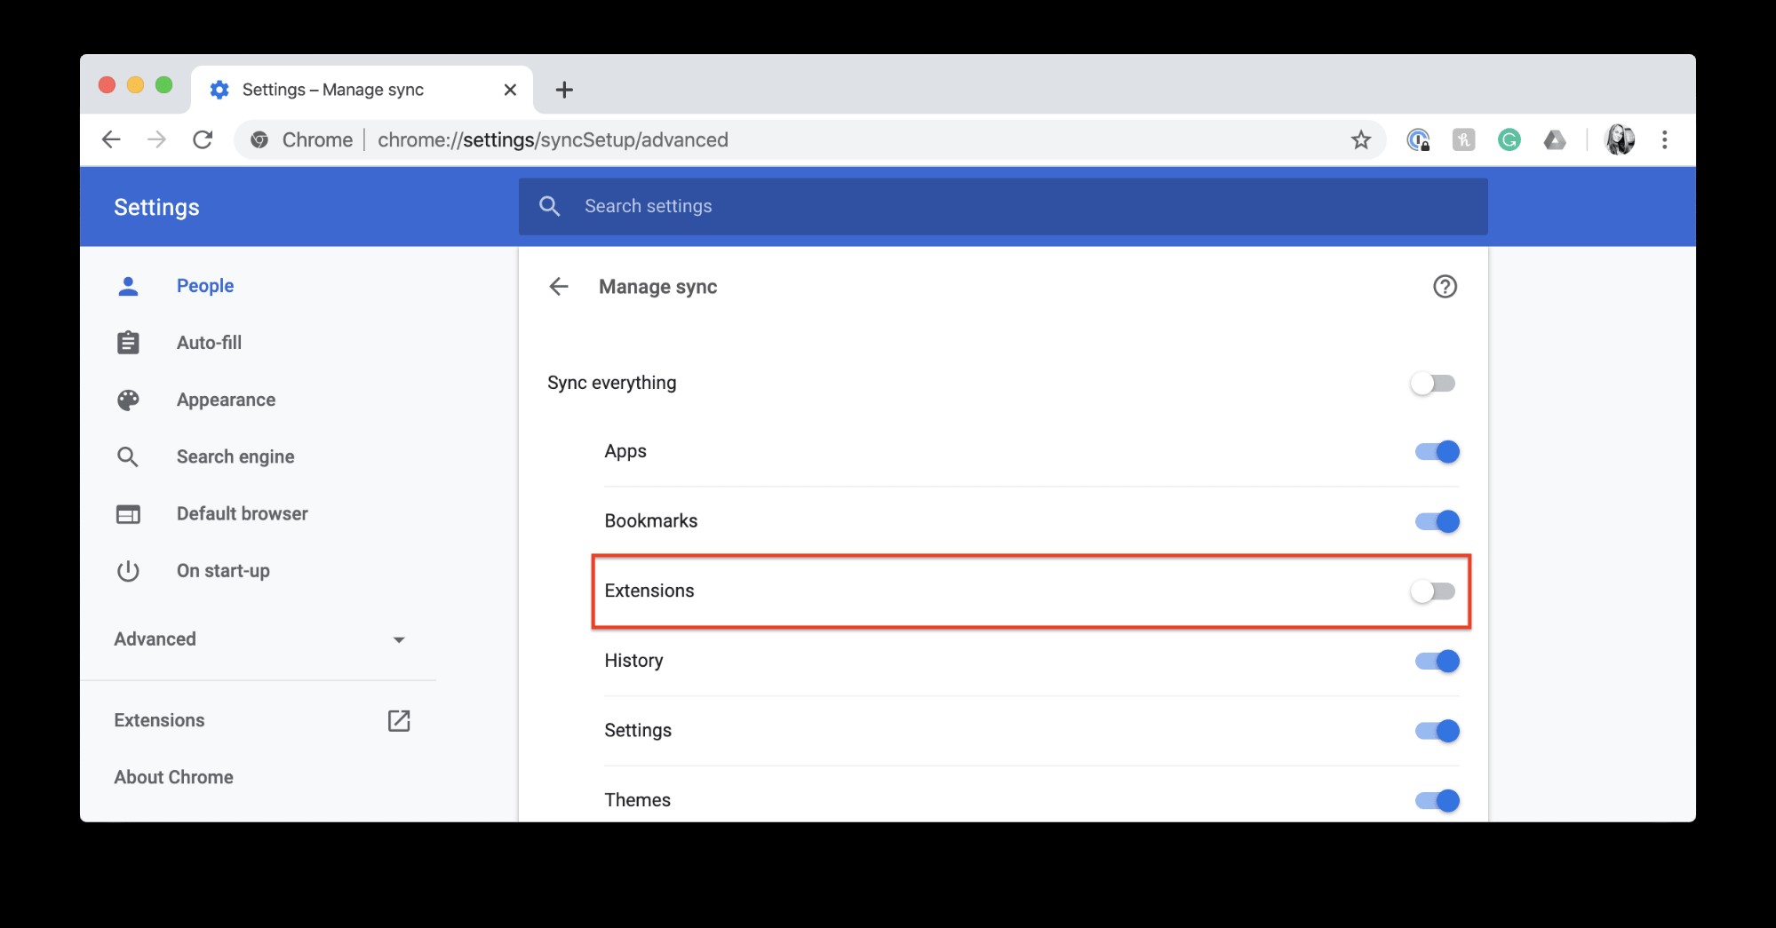This screenshot has height=928, width=1776.
Task: Enable the Sync everything toggle
Action: point(1434,383)
